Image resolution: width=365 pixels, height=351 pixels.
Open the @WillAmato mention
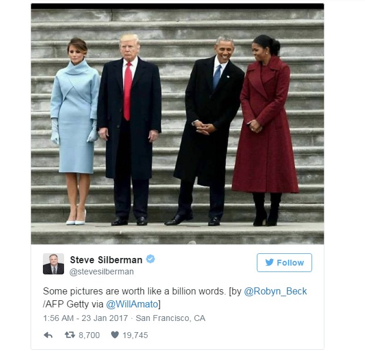coord(132,304)
